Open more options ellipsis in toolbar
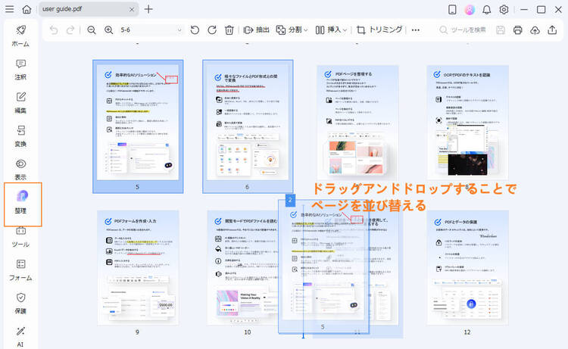This screenshot has height=349, width=568. pos(416,30)
